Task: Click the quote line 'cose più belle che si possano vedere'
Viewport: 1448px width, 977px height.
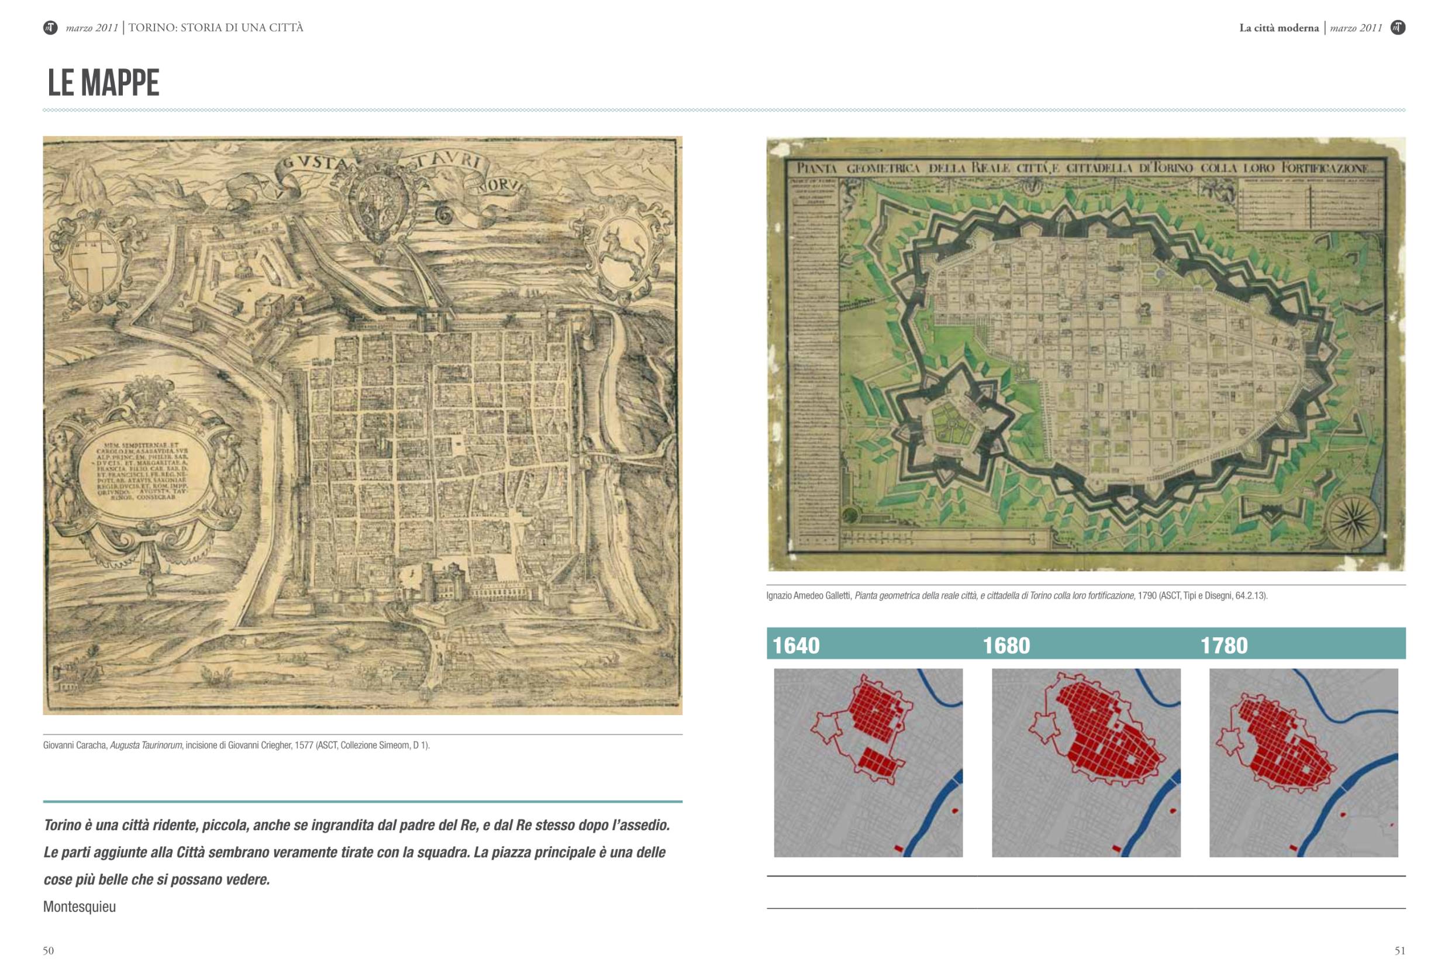Action: coord(156,880)
